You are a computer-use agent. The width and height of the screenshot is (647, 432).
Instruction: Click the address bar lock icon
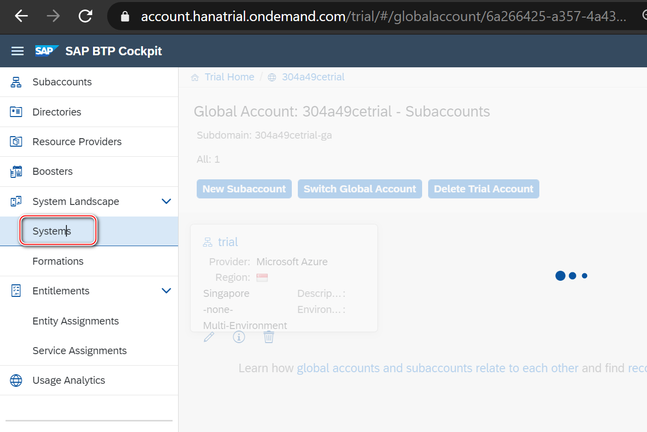pyautogui.click(x=125, y=17)
